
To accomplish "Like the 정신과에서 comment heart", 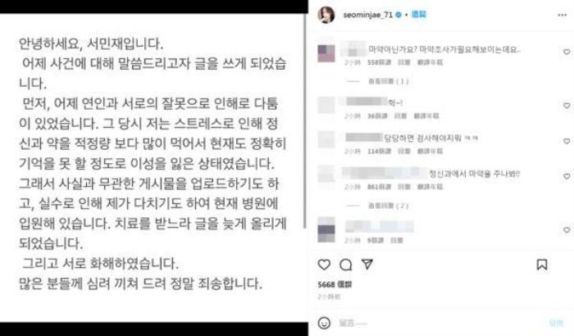I will coord(567,176).
